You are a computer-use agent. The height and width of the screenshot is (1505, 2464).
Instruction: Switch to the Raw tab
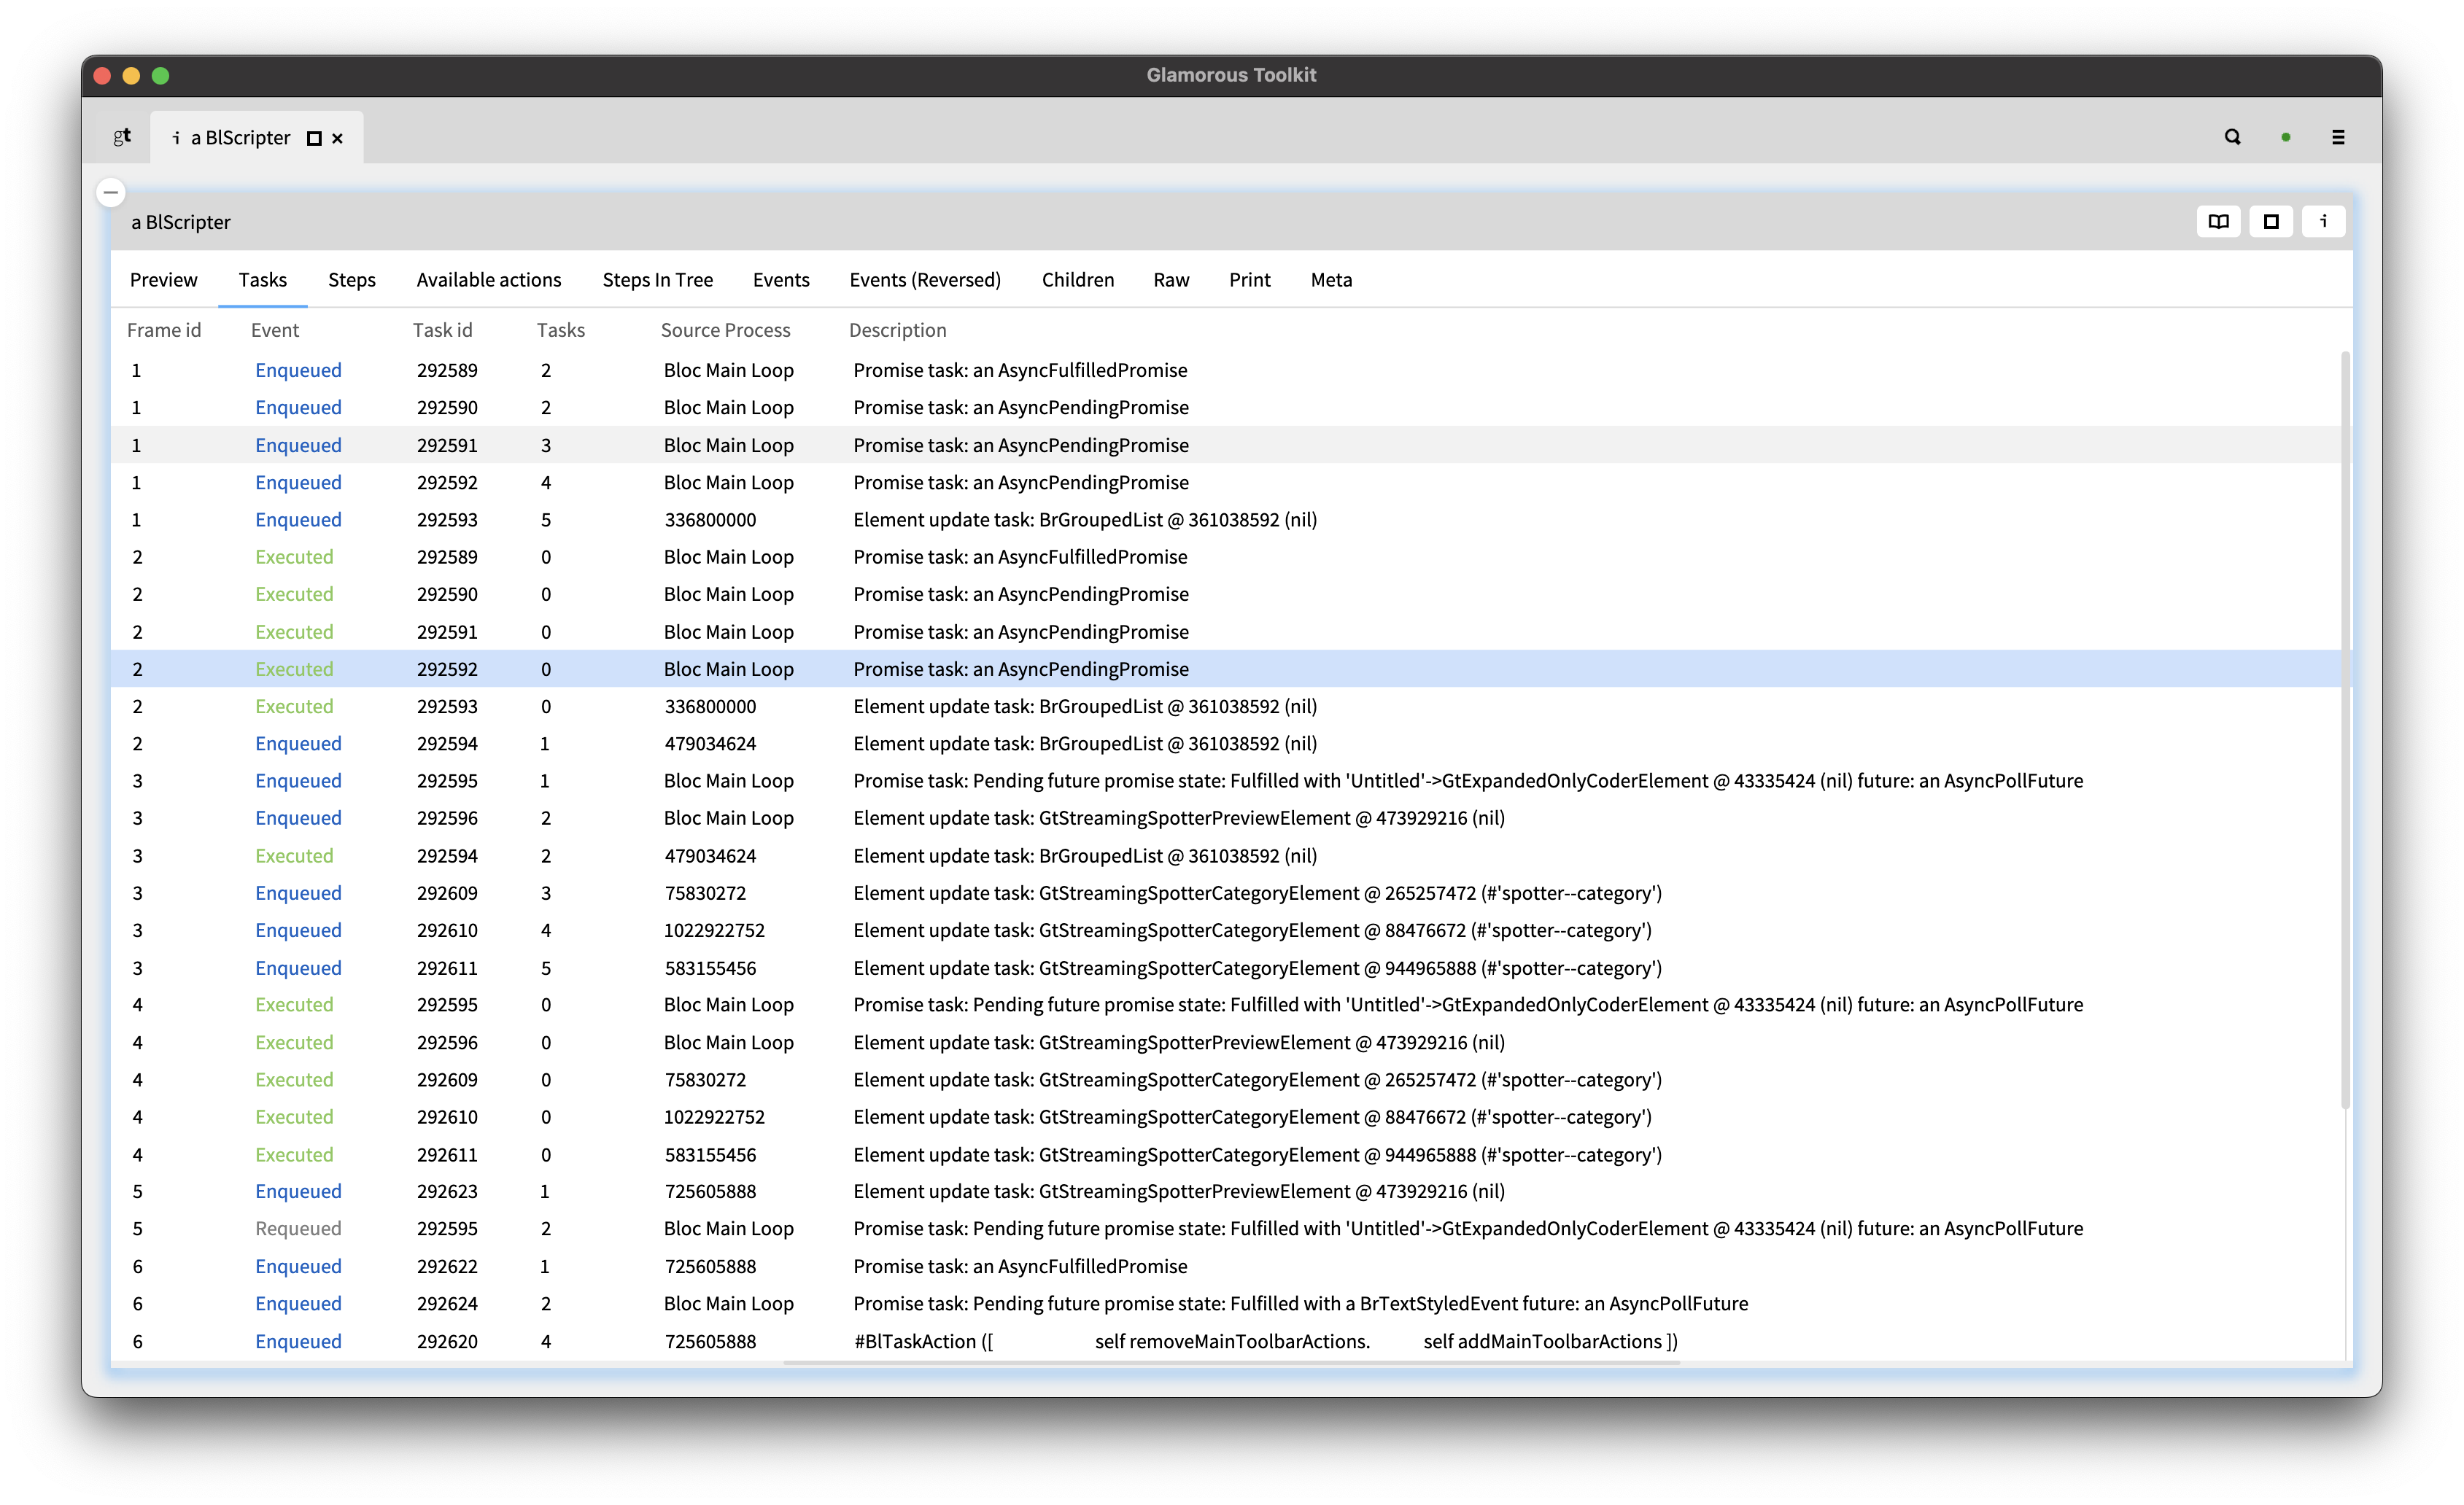(x=1170, y=280)
